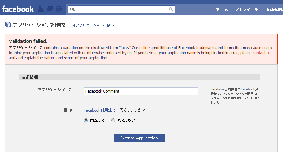The width and height of the screenshot is (283, 158).
Task: Select the 同意する radio button
Action: [x=86, y=120]
